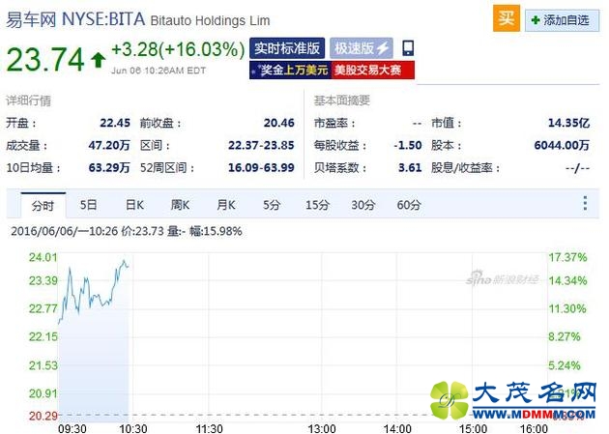Select the 分时 chart tab

(43, 205)
